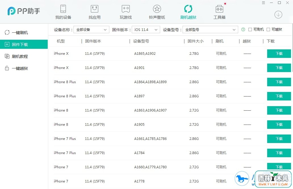Viewport: 293px width, 189px height.
Task: Click 2.78G size in the A1865,A1902 row
Action: point(194,54)
